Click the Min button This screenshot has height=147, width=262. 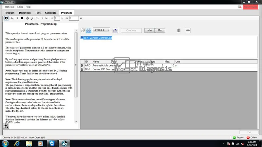pyautogui.click(x=149, y=30)
